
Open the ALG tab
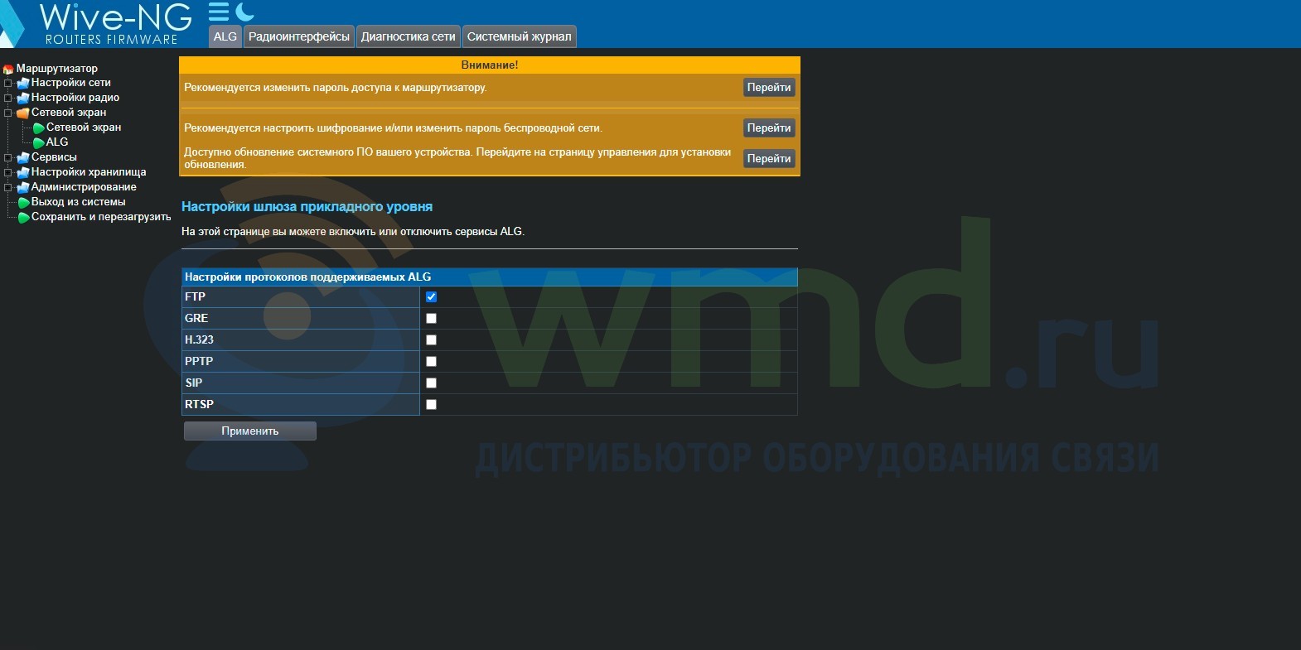(225, 36)
